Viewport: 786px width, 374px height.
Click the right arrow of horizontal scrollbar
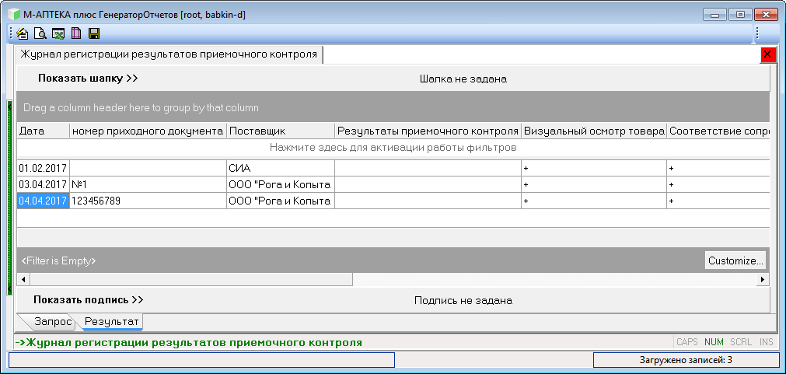pyautogui.click(x=763, y=278)
